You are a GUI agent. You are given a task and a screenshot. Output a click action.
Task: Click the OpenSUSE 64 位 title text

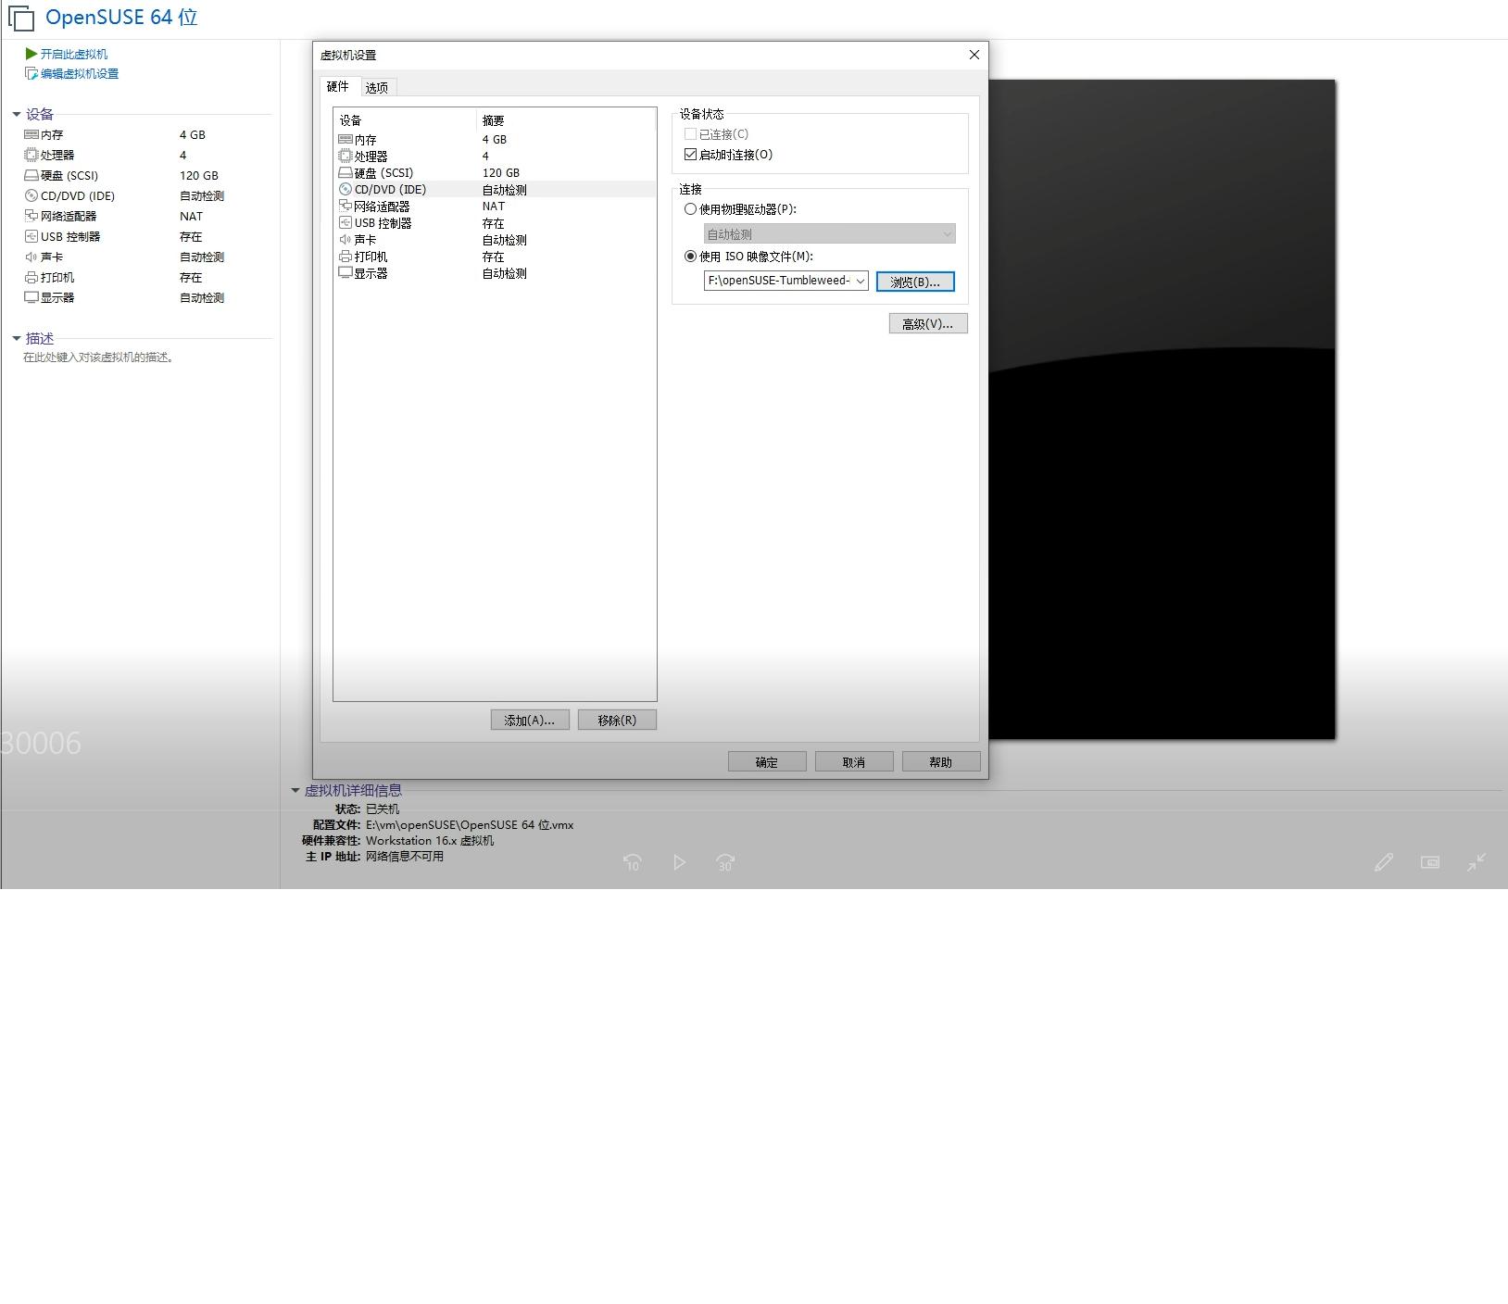click(x=121, y=18)
